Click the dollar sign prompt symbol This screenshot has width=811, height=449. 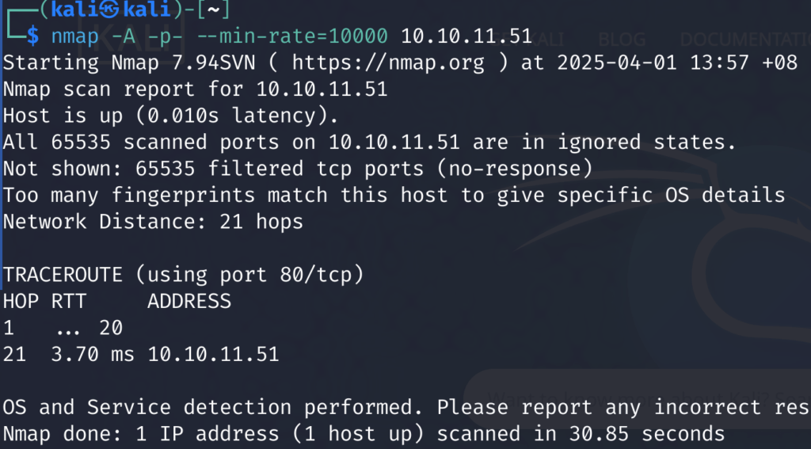pos(32,36)
